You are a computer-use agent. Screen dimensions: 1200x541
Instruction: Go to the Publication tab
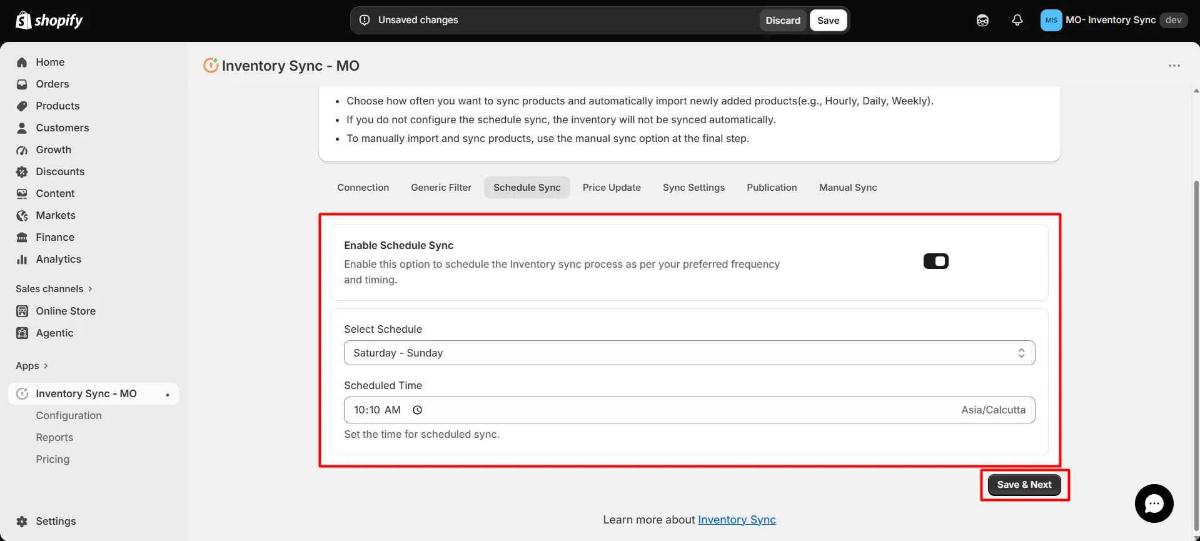(x=772, y=188)
